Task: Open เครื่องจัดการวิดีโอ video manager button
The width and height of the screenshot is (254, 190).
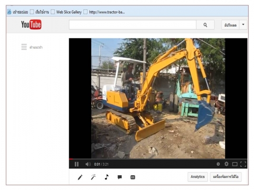Action: (x=225, y=177)
